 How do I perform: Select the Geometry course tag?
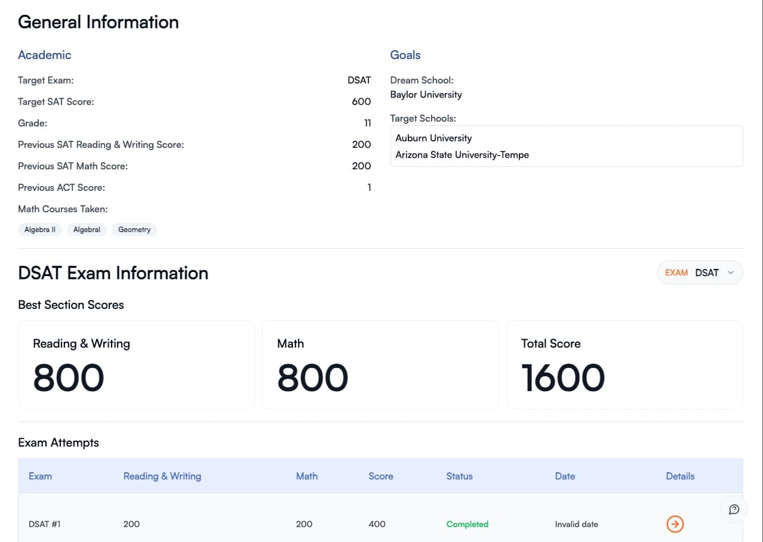[134, 230]
